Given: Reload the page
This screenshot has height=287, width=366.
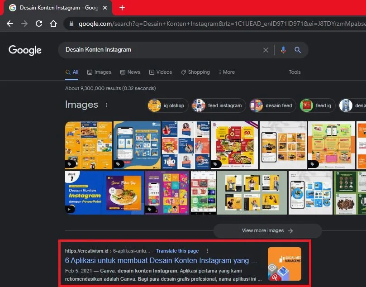Looking at the screenshot, I should click(39, 23).
